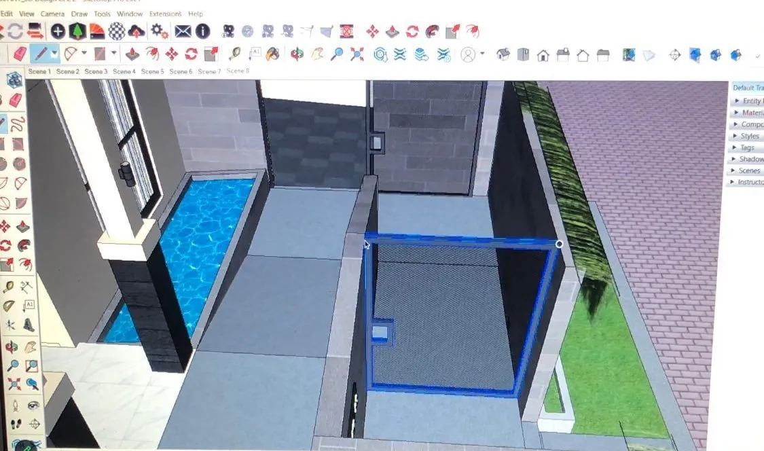The width and height of the screenshot is (764, 451).
Task: Choose the Paint Bucket tool
Action: point(272,54)
